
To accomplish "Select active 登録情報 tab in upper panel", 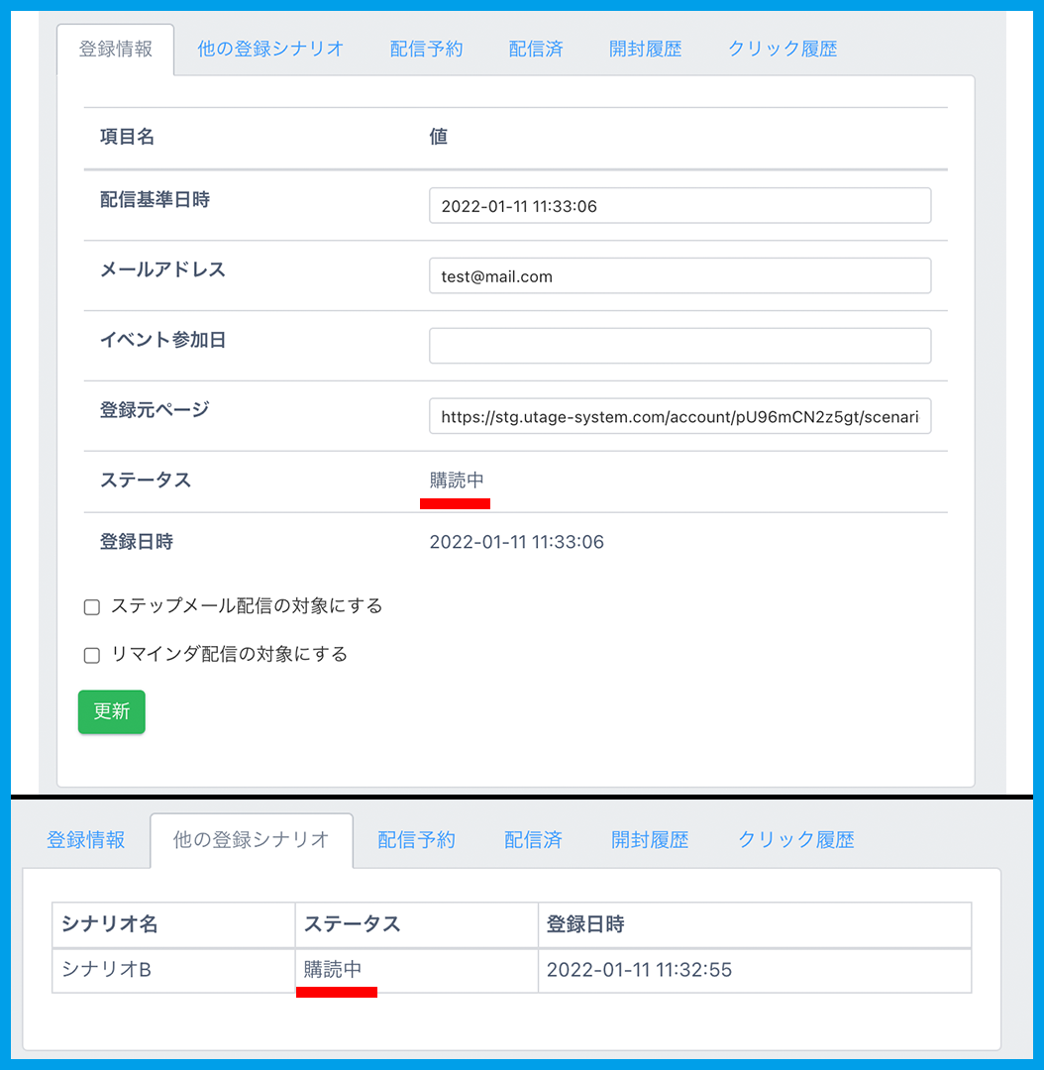I will (x=115, y=49).
